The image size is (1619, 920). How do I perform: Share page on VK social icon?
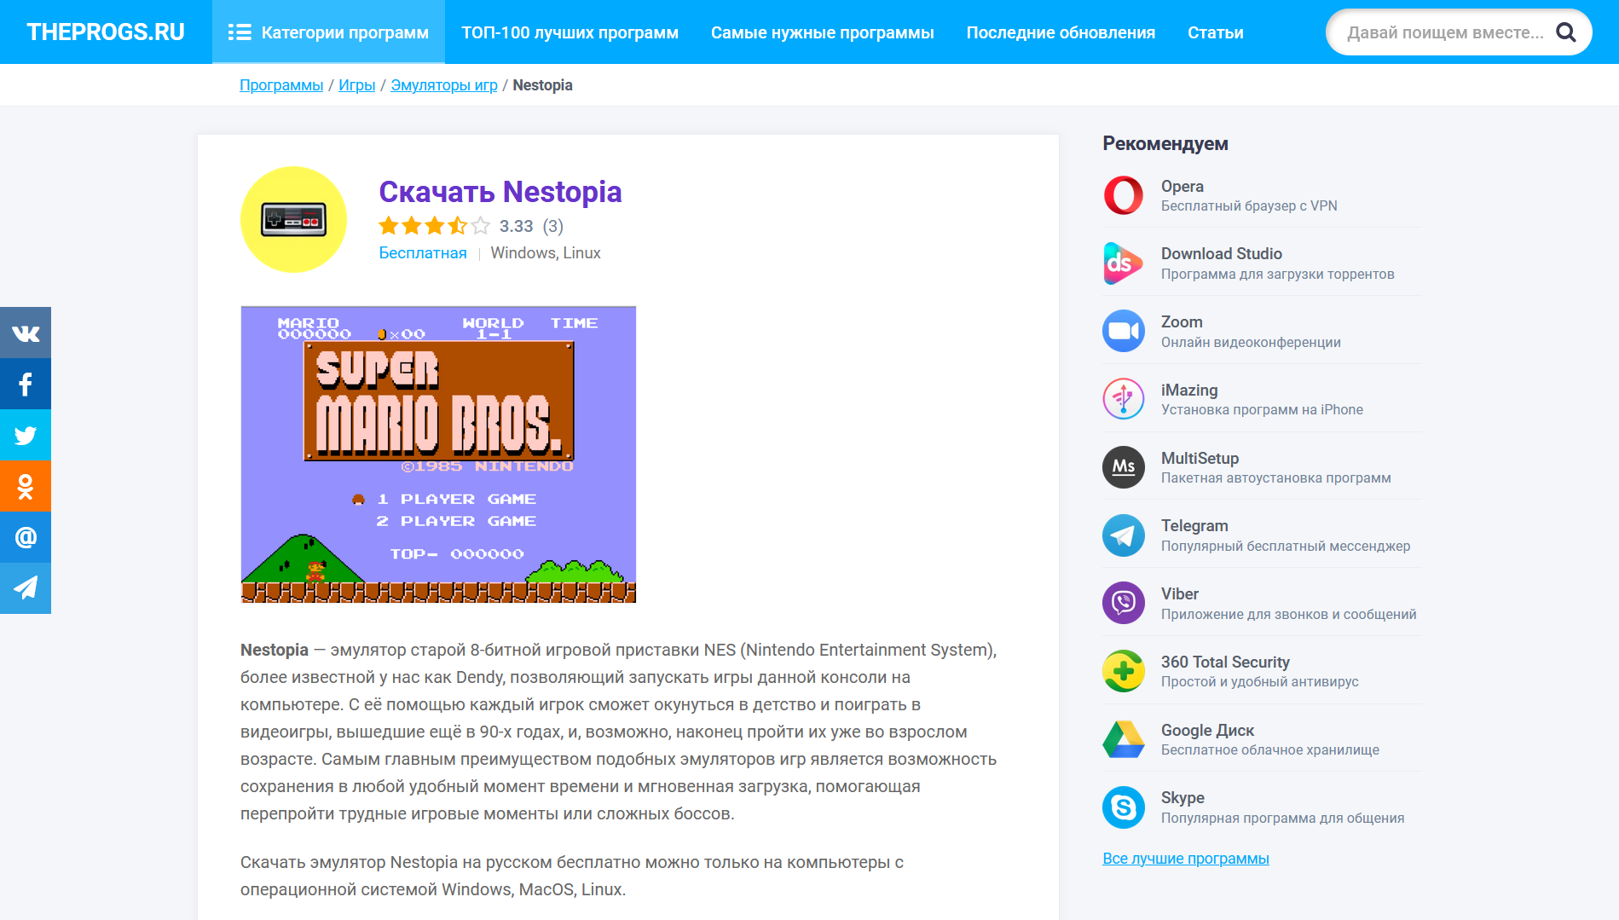(x=26, y=333)
